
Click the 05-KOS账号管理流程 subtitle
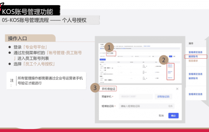coord(44,20)
